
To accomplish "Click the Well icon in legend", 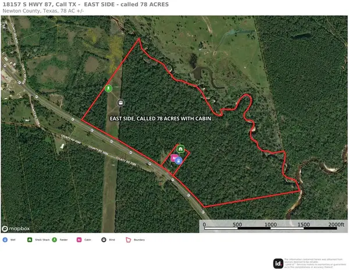I will (x=5, y=240).
